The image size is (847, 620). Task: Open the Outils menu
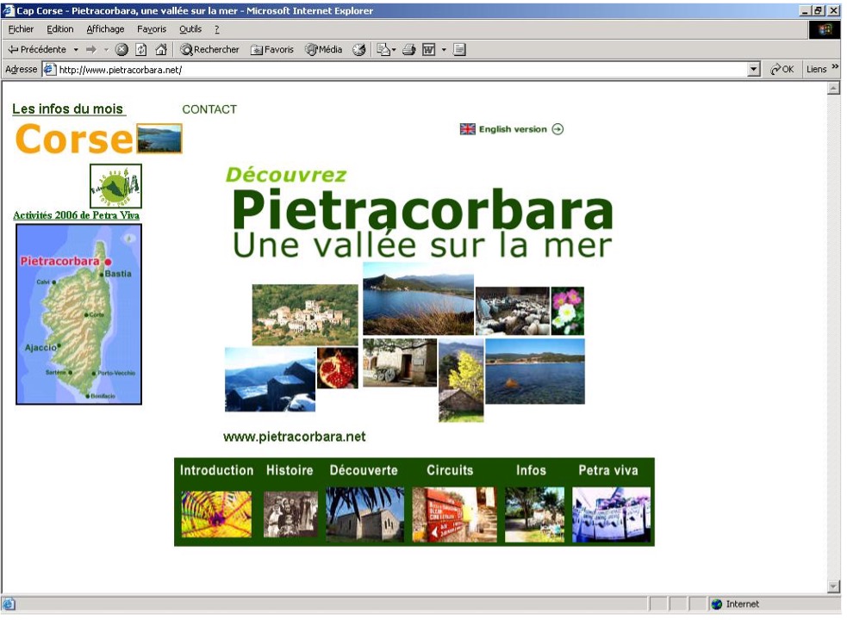pos(190,29)
